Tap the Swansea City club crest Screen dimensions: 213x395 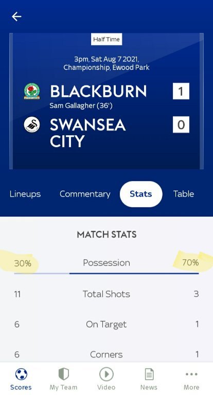click(x=32, y=124)
